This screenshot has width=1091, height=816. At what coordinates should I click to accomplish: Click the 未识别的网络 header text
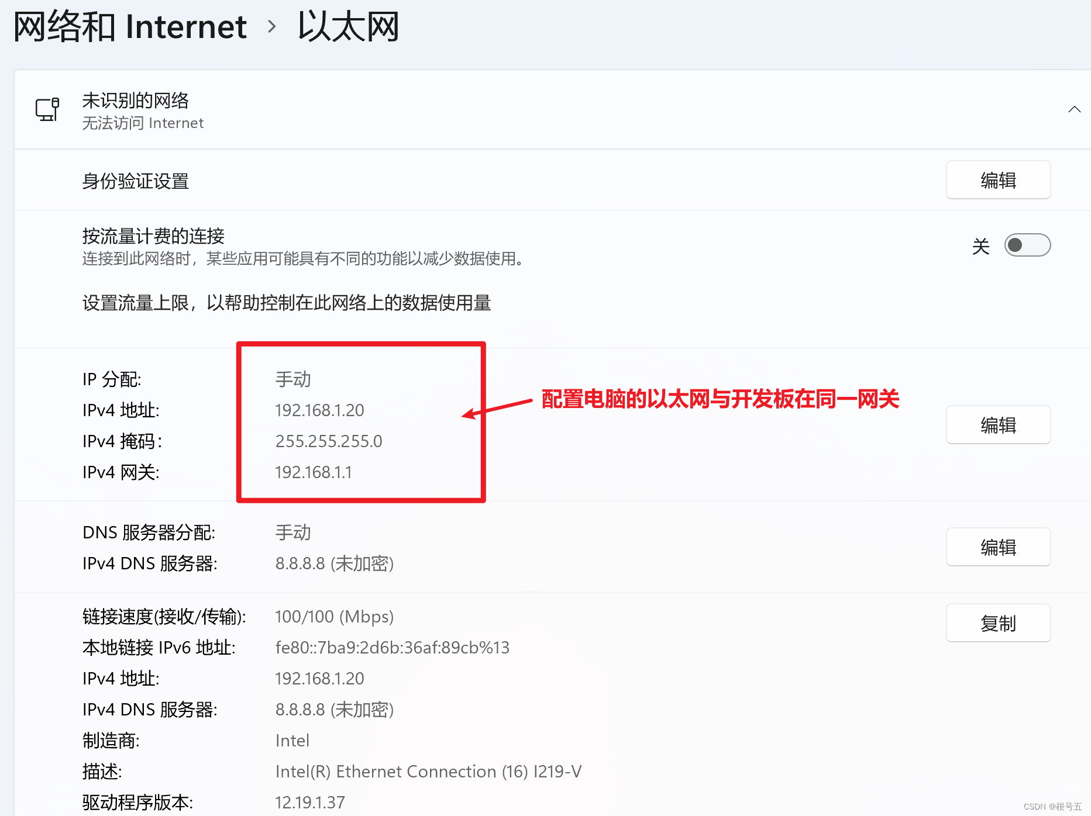coord(136,100)
